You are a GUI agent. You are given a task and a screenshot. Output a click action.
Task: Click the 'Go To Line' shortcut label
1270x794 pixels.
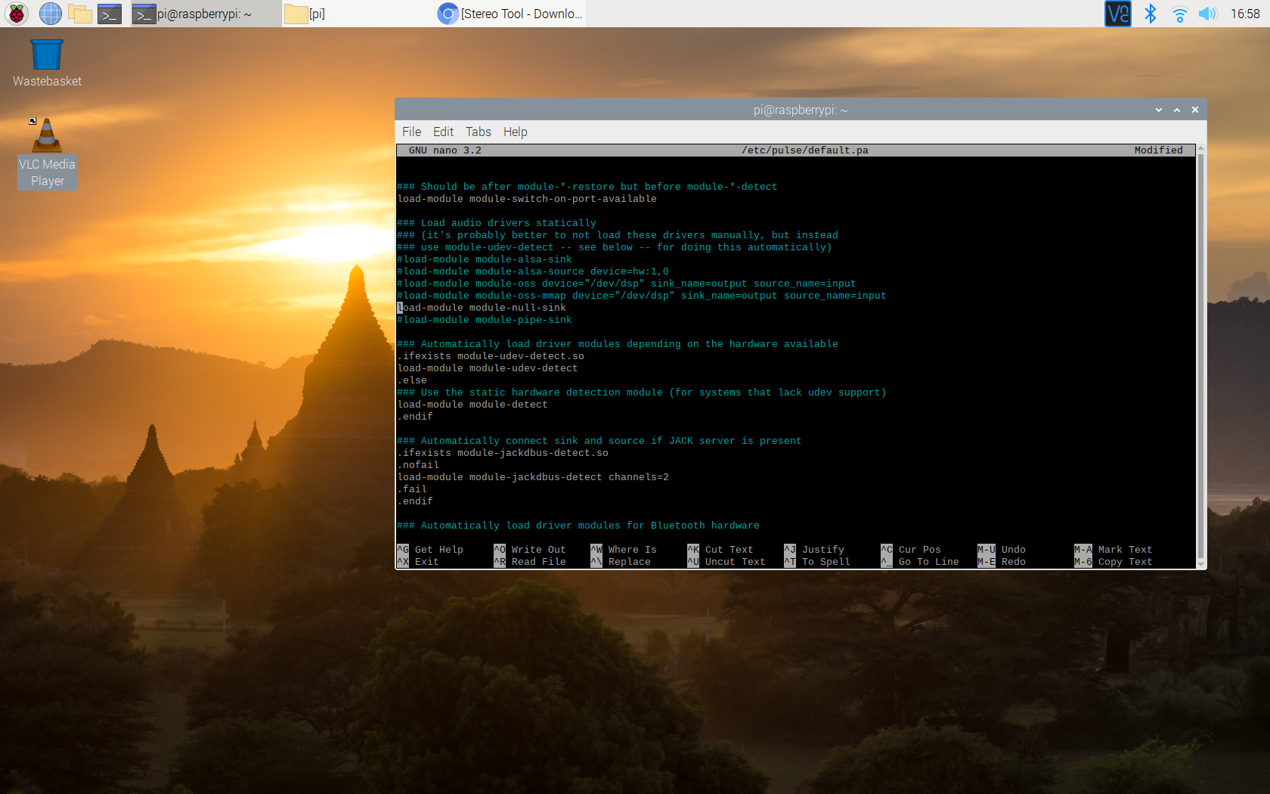pos(928,562)
